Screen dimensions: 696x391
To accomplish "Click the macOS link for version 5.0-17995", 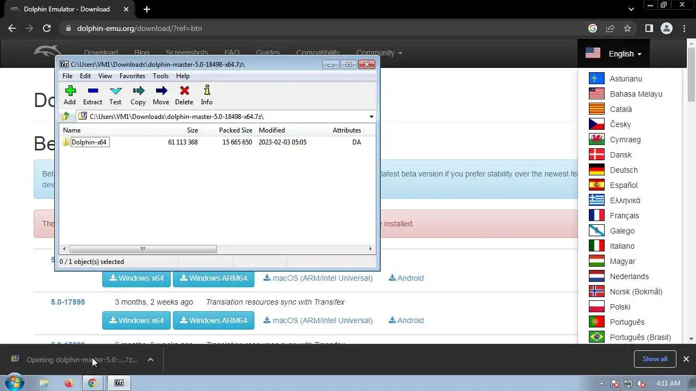I will tap(318, 320).
